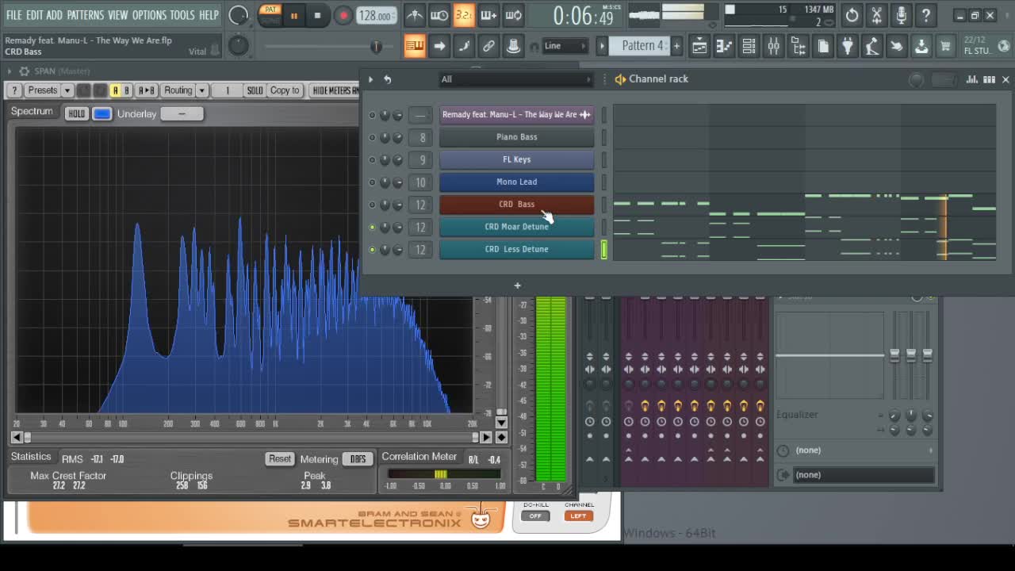Click the link chain icon in toolbar

tap(488, 46)
